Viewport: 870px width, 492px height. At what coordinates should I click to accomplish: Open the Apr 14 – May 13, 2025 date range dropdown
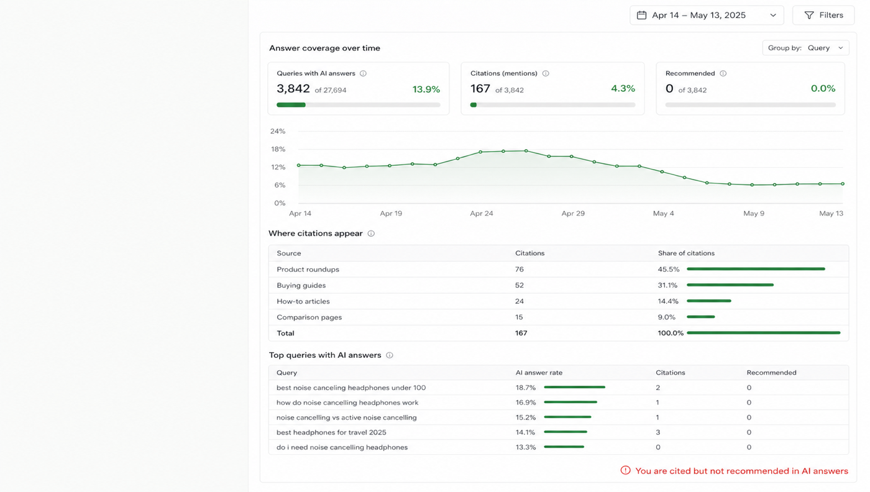coord(707,15)
